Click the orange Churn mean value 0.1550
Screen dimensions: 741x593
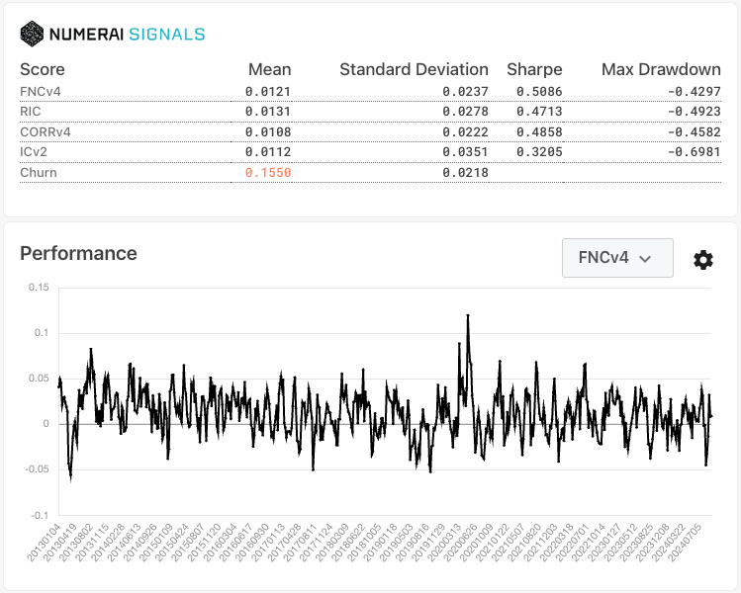268,172
